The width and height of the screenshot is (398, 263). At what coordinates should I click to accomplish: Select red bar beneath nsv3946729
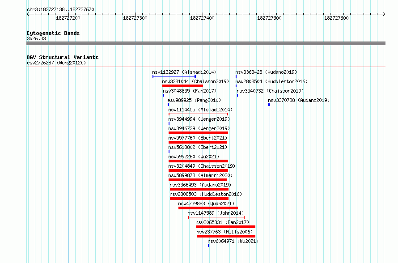pyautogui.click(x=198, y=133)
